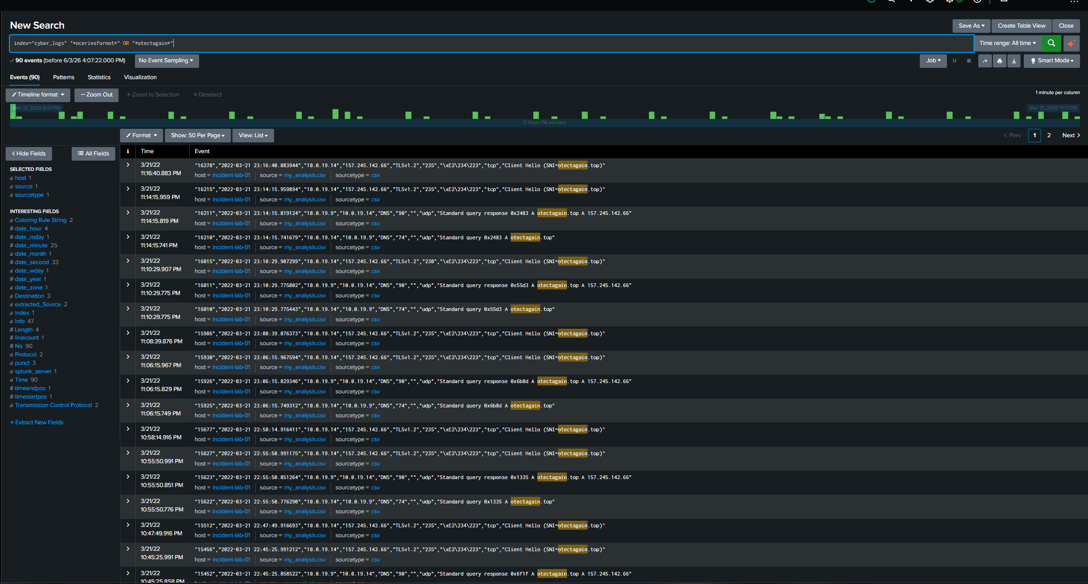Screen dimensions: 1088x584
Task: Open the extracted_Source field details
Action: coord(37,304)
